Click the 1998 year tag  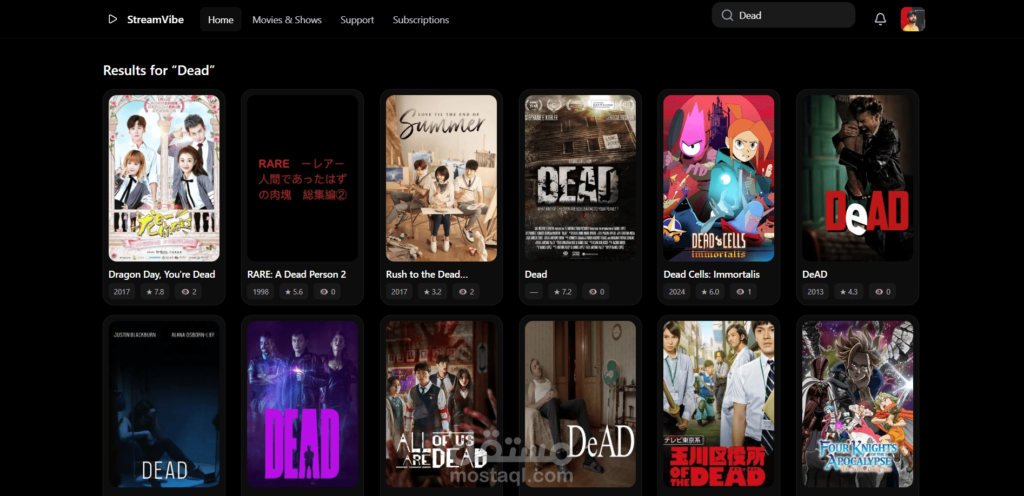tap(261, 292)
